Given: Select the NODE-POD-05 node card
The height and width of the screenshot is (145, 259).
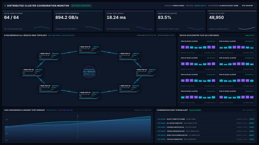Looking at the screenshot, I should tap(49, 88).
